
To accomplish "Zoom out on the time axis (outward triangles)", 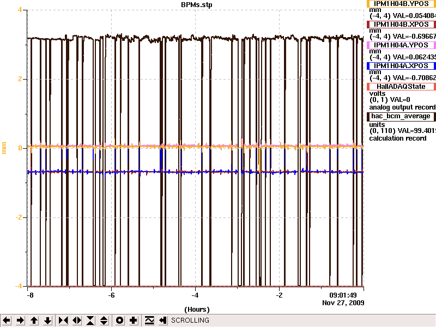I will click(77, 320).
